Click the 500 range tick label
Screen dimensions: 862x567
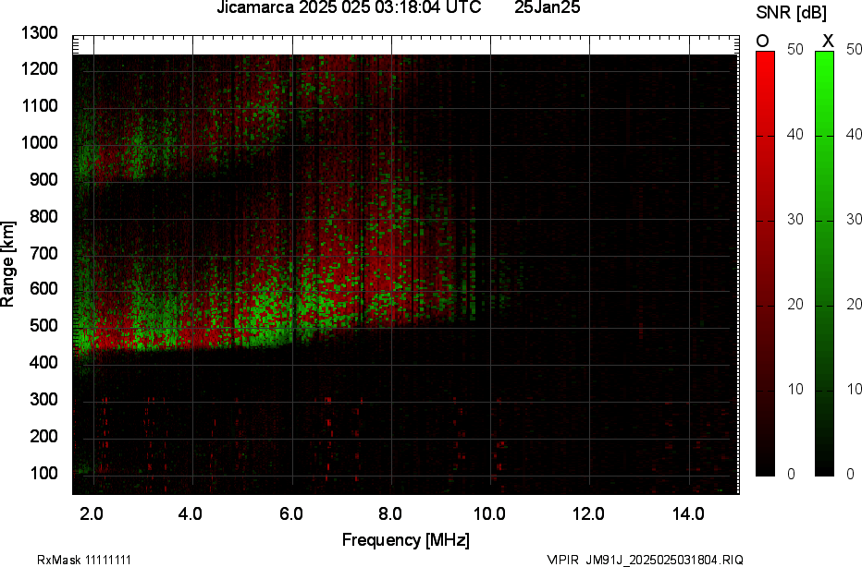(x=43, y=325)
